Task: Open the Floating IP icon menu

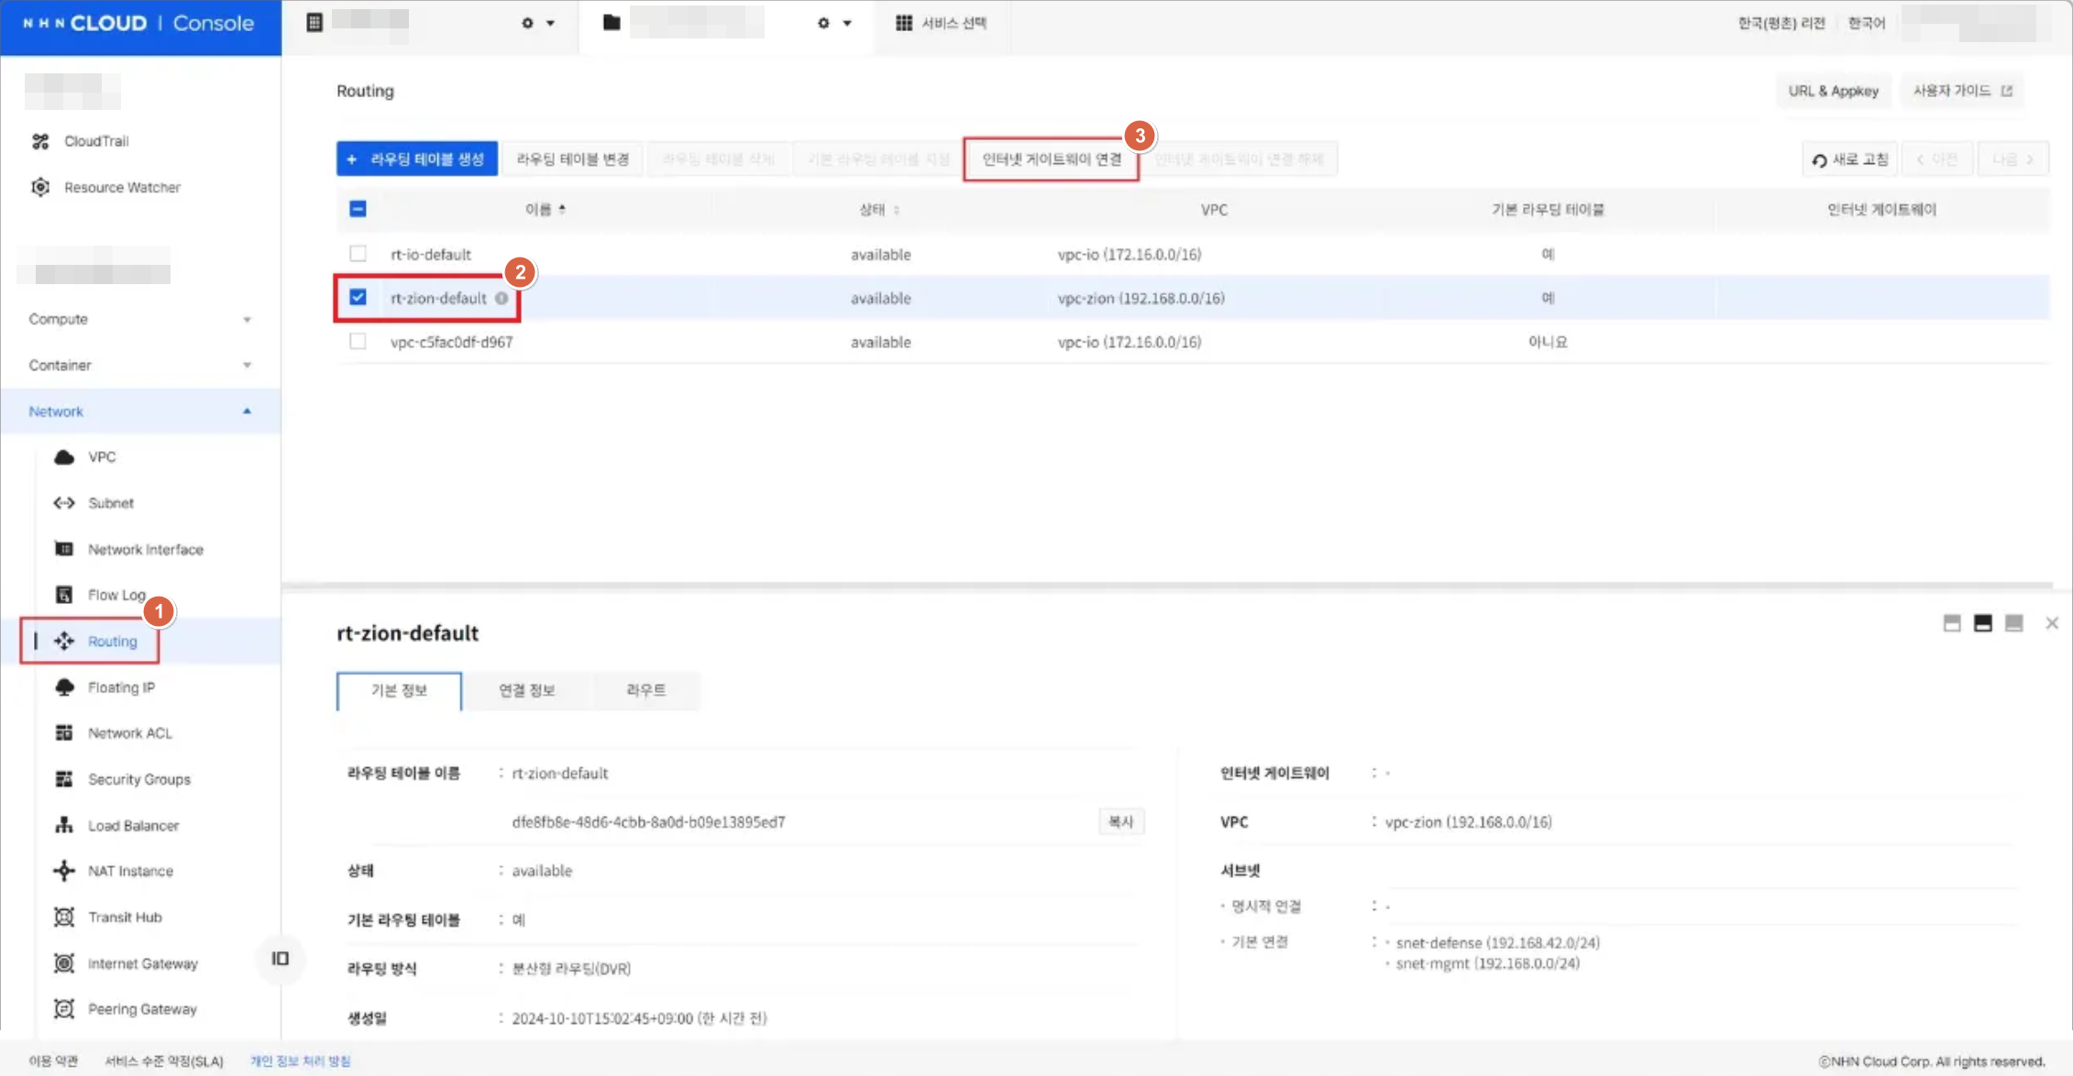Action: pyautogui.click(x=64, y=687)
